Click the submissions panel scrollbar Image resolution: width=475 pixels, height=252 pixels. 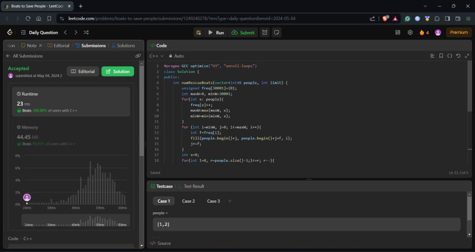(141, 111)
